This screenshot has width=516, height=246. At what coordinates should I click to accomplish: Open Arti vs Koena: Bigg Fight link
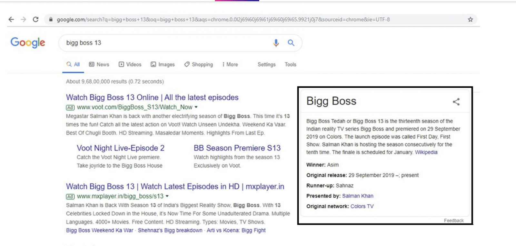tap(236, 230)
